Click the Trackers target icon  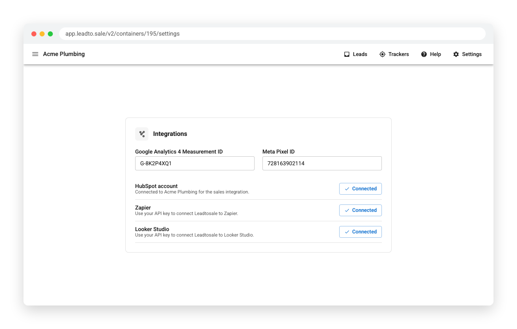(382, 54)
